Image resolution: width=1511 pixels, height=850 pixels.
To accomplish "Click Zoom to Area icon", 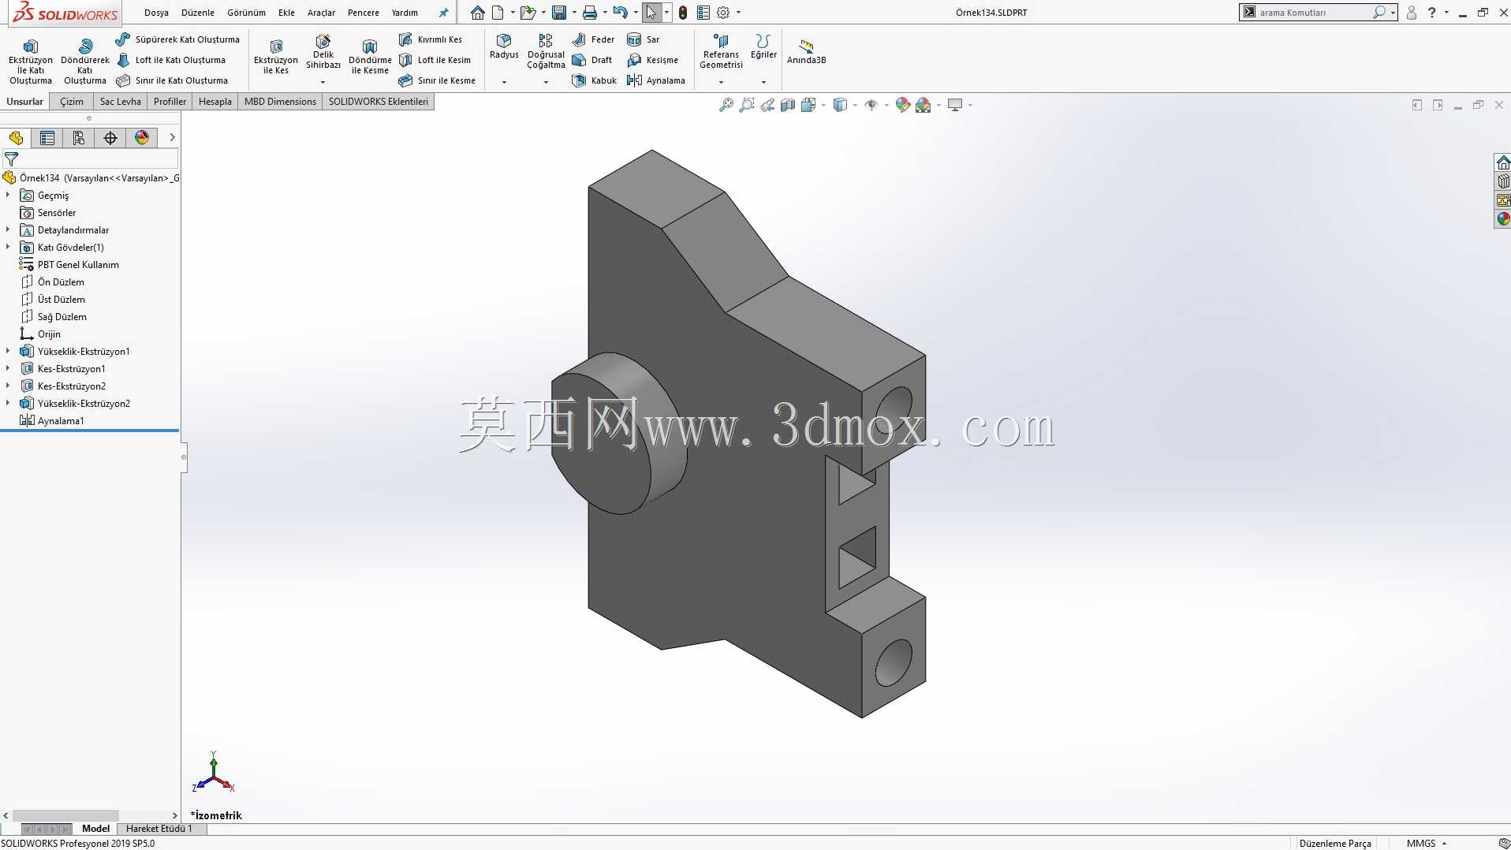I will (747, 105).
